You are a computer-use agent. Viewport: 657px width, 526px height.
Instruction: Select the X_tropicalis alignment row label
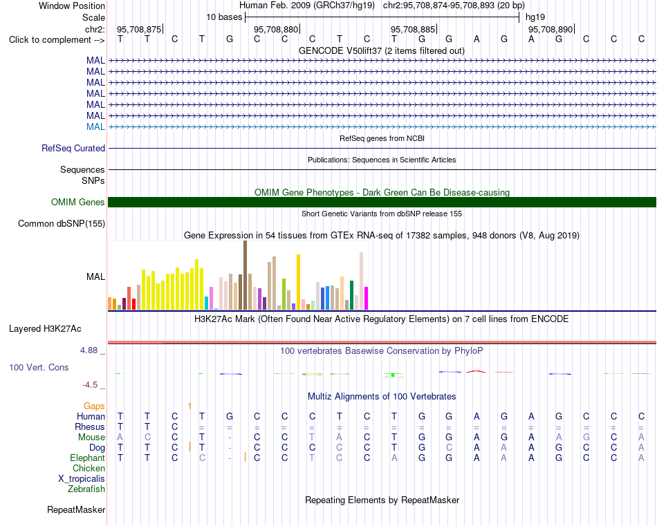pyautogui.click(x=82, y=479)
